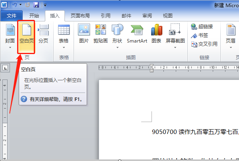Insert clip art with 剪贴画

[101, 33]
